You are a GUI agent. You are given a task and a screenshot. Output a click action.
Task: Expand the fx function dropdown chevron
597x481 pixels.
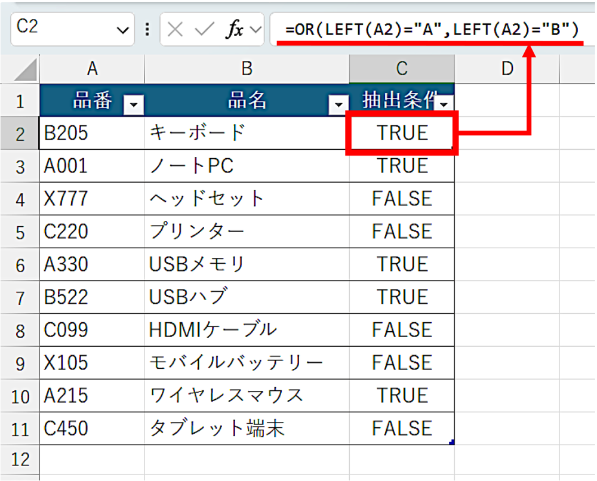(x=256, y=29)
